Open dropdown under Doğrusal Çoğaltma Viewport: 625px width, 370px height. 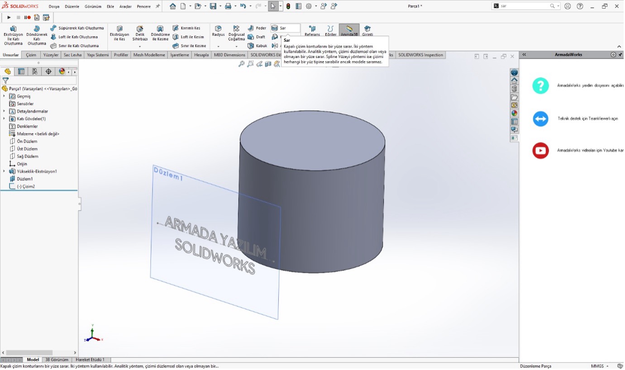tap(236, 47)
